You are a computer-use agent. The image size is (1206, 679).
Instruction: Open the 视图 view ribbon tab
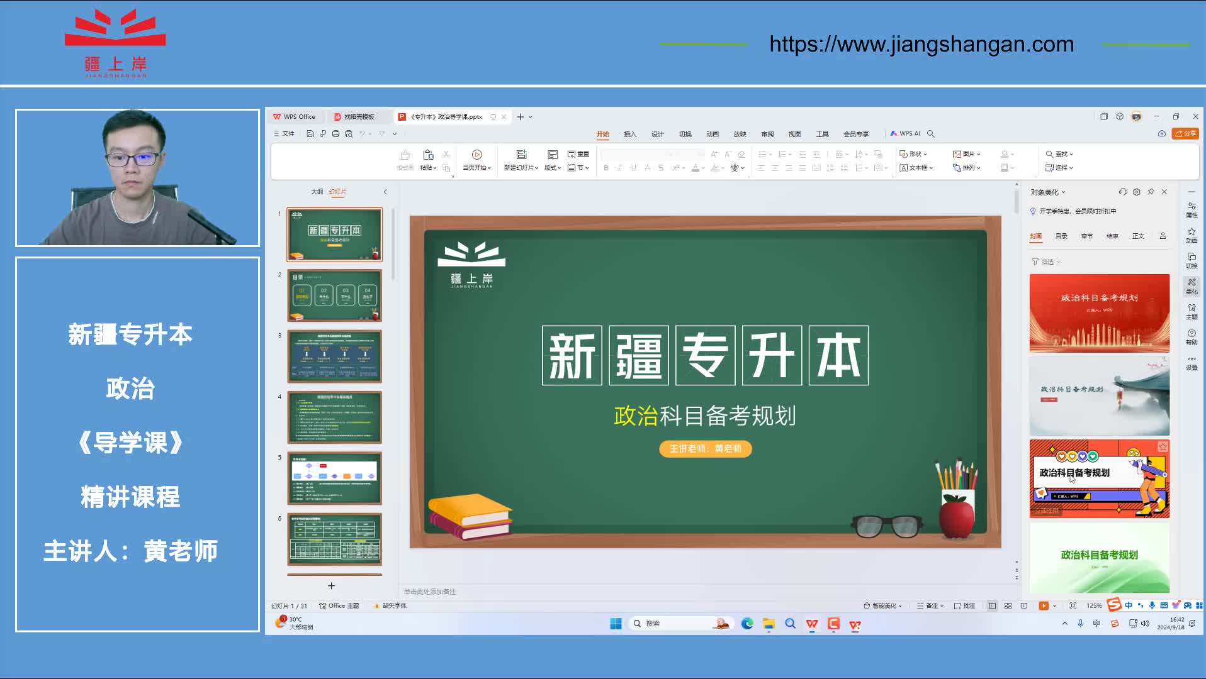794,134
